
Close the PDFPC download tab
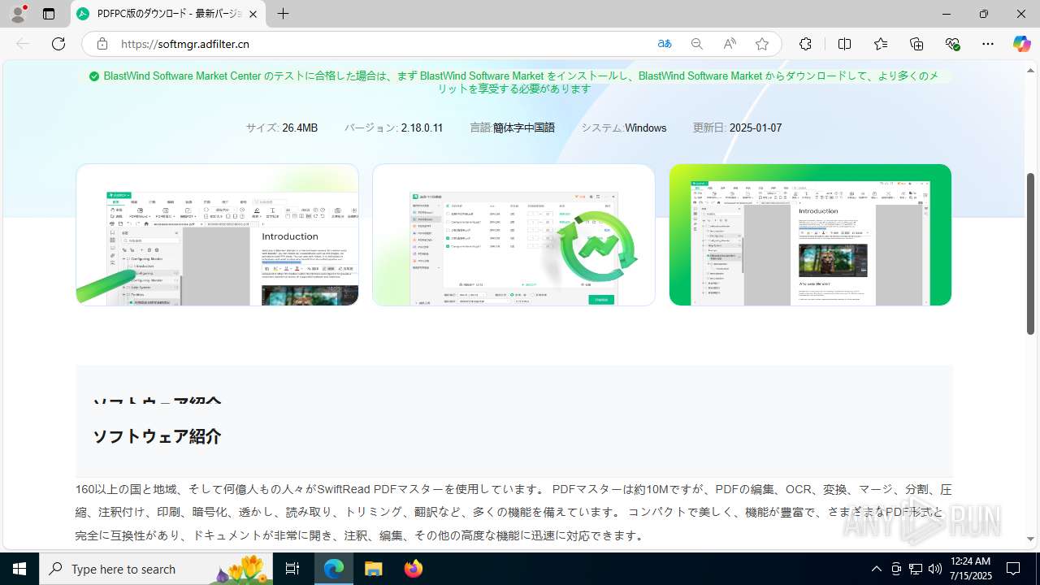(x=253, y=14)
